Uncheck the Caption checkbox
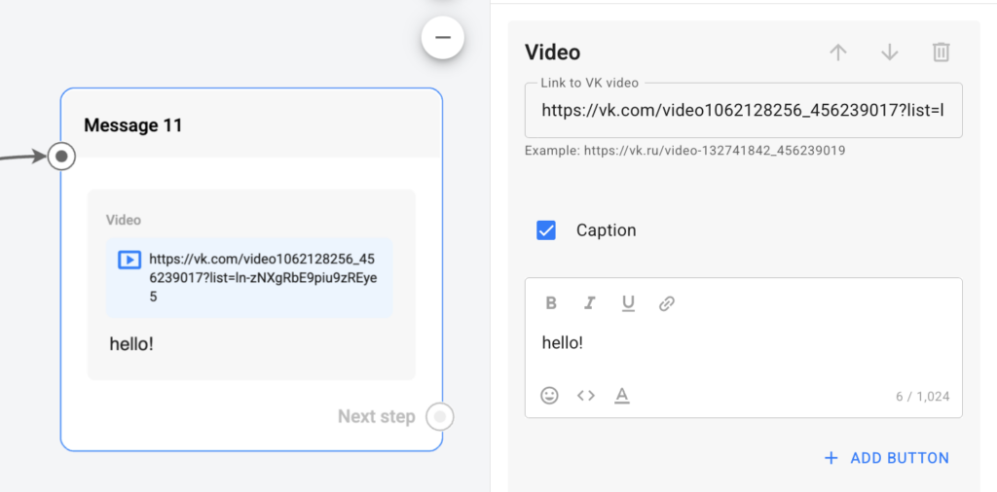The image size is (997, 492). (x=546, y=230)
